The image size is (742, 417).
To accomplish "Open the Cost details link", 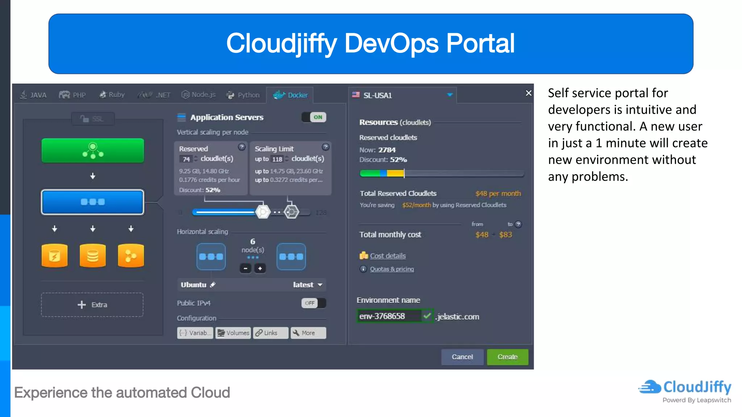I will pos(388,256).
